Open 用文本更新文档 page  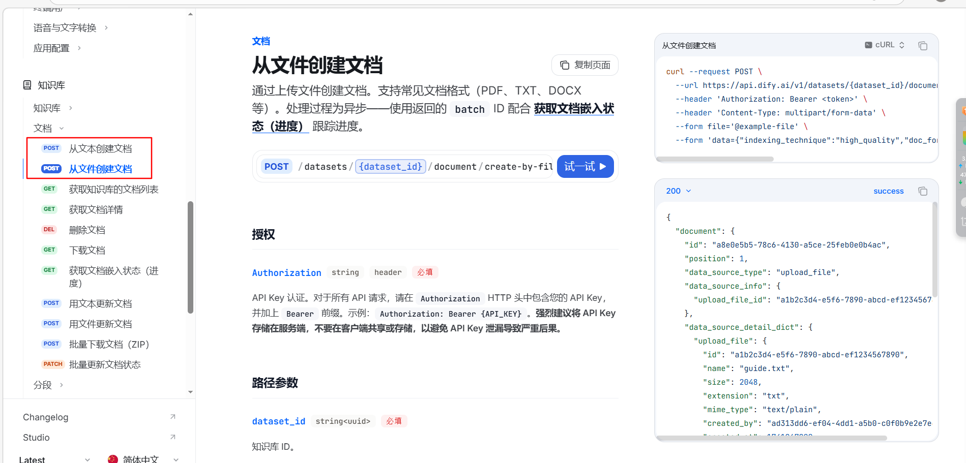pos(100,303)
